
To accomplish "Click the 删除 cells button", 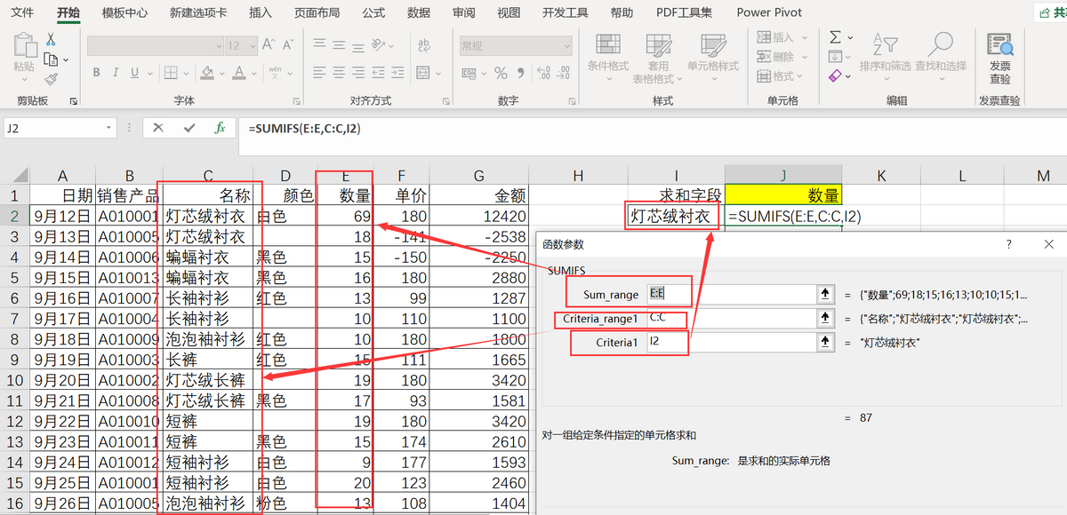I will [x=782, y=57].
